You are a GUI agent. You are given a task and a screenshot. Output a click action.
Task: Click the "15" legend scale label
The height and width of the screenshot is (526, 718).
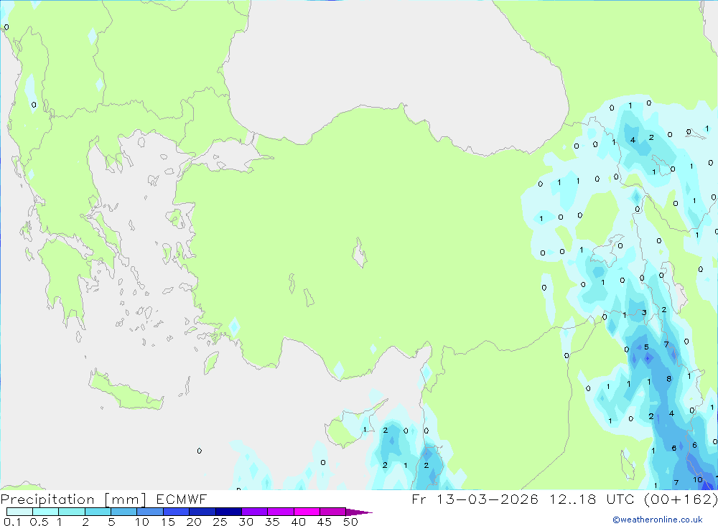coord(167,522)
